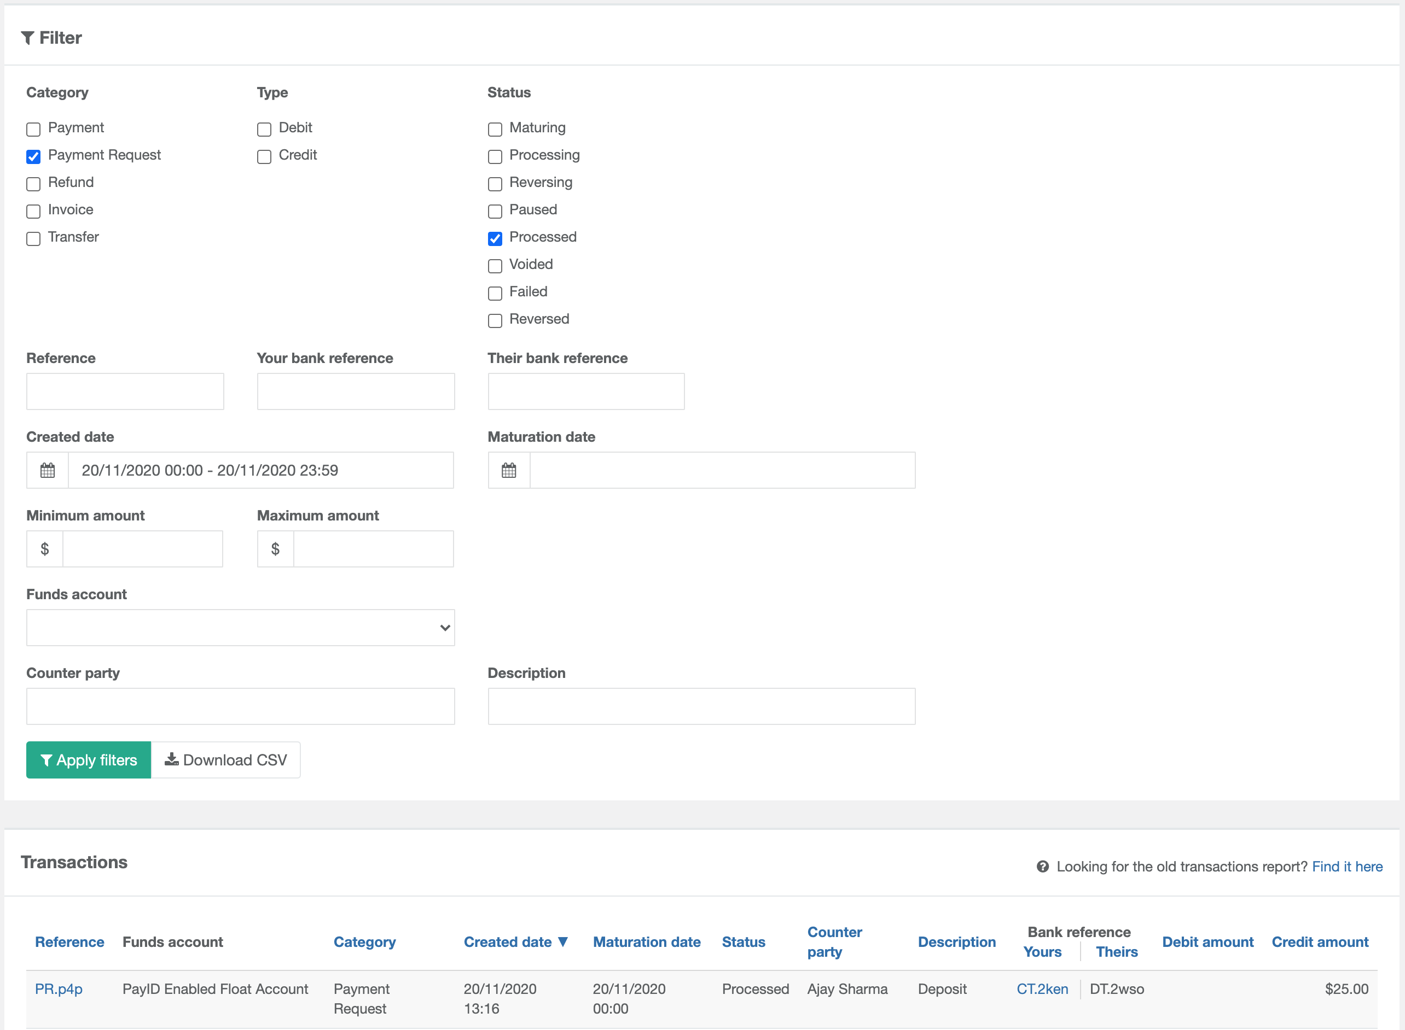Image resolution: width=1405 pixels, height=1030 pixels.
Task: Download the transactions CSV file
Action: tap(226, 759)
